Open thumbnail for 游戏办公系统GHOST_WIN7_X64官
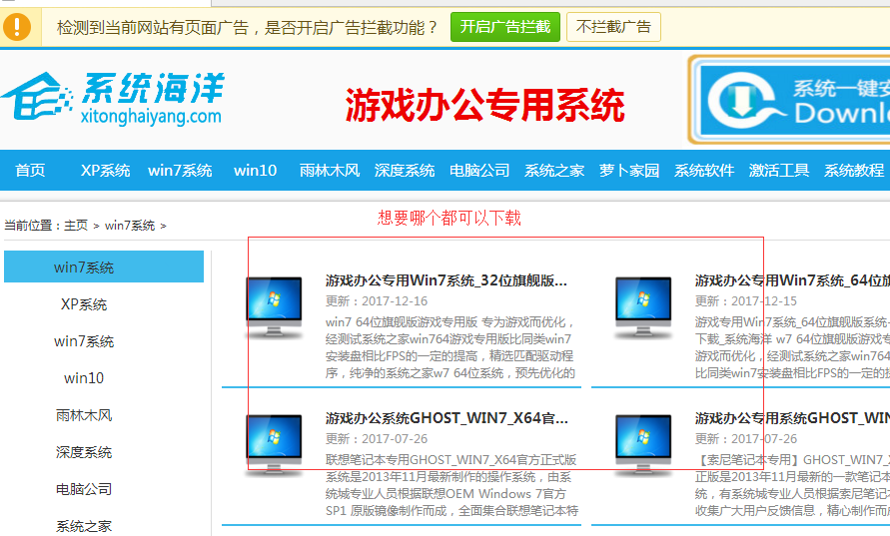Image resolution: width=890 pixels, height=536 pixels. (274, 445)
